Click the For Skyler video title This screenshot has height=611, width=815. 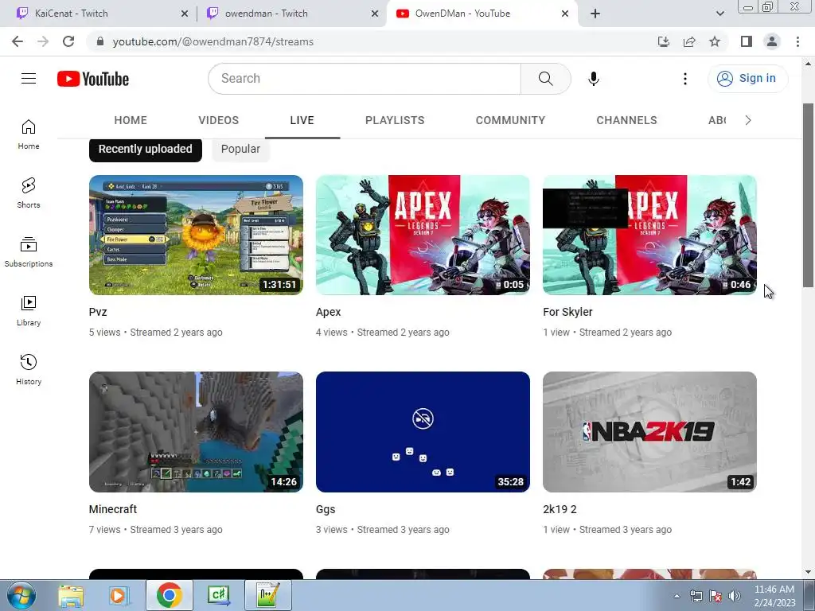567,312
